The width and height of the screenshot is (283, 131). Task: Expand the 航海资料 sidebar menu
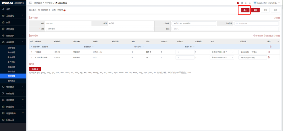click(23, 106)
